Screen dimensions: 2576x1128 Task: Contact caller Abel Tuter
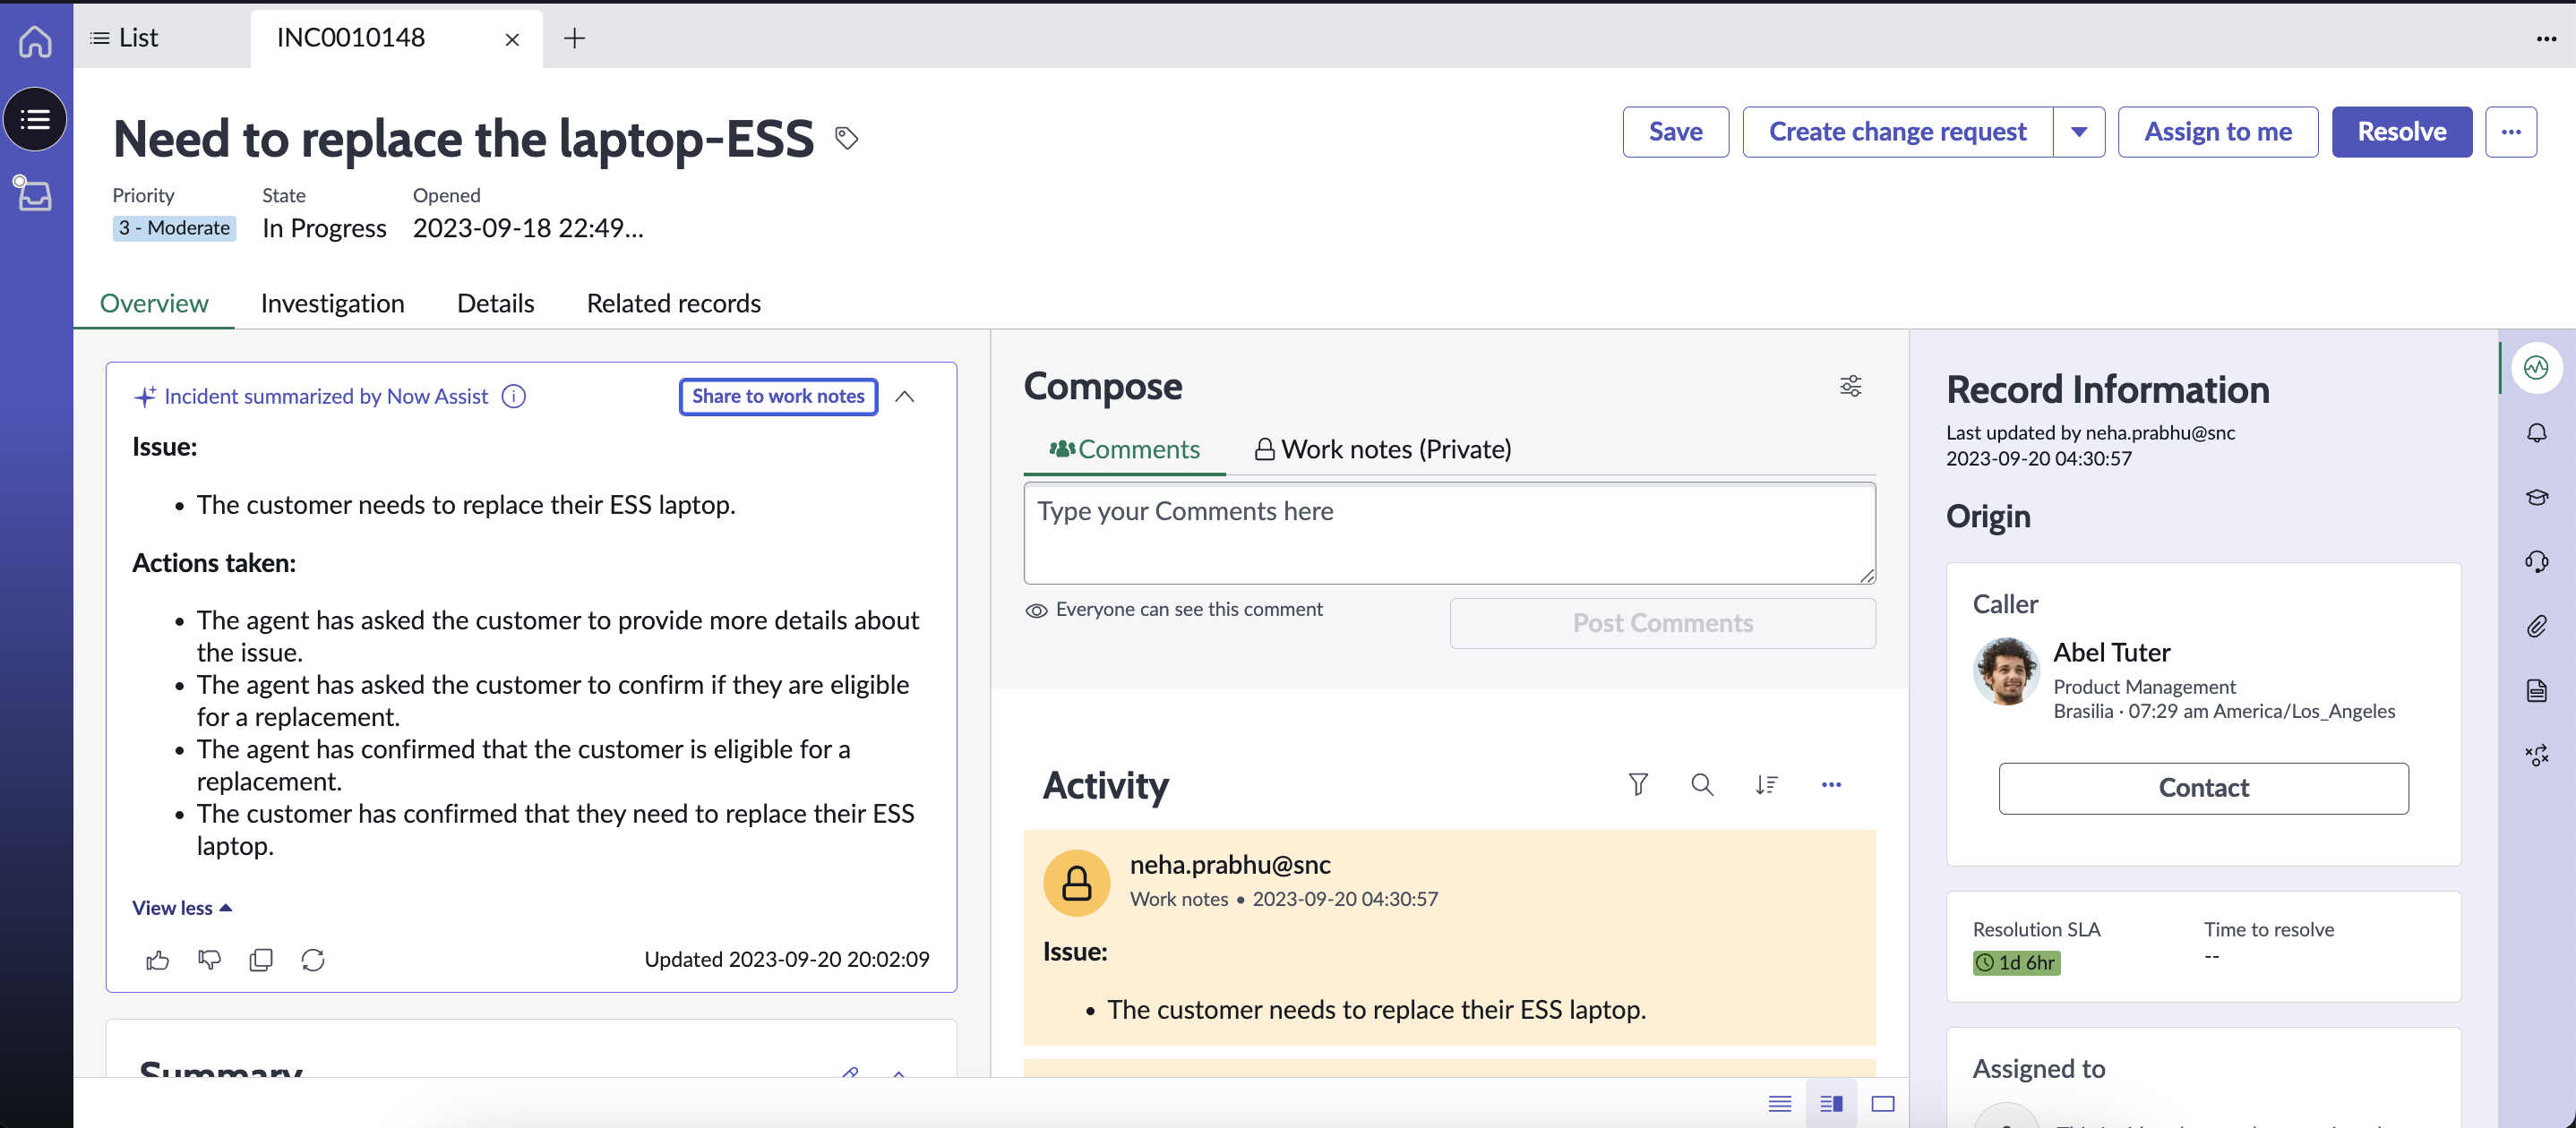point(2203,787)
